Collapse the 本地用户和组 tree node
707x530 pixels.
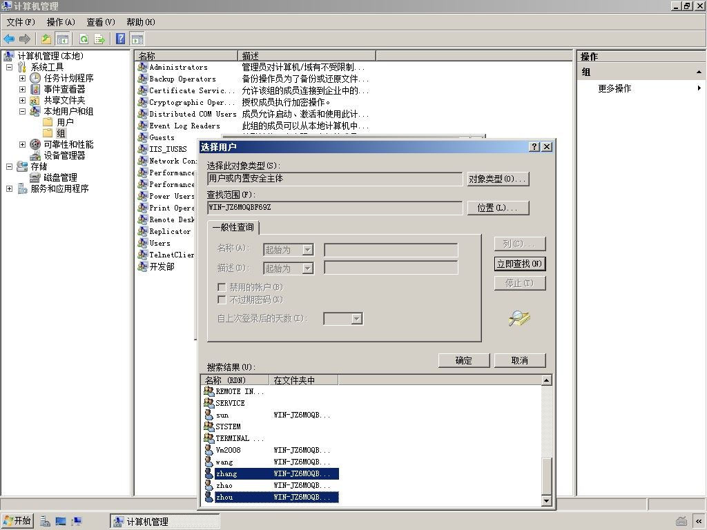pos(22,111)
